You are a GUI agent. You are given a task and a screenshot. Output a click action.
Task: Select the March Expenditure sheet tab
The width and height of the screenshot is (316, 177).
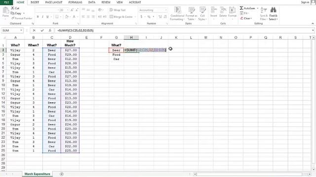38,174
